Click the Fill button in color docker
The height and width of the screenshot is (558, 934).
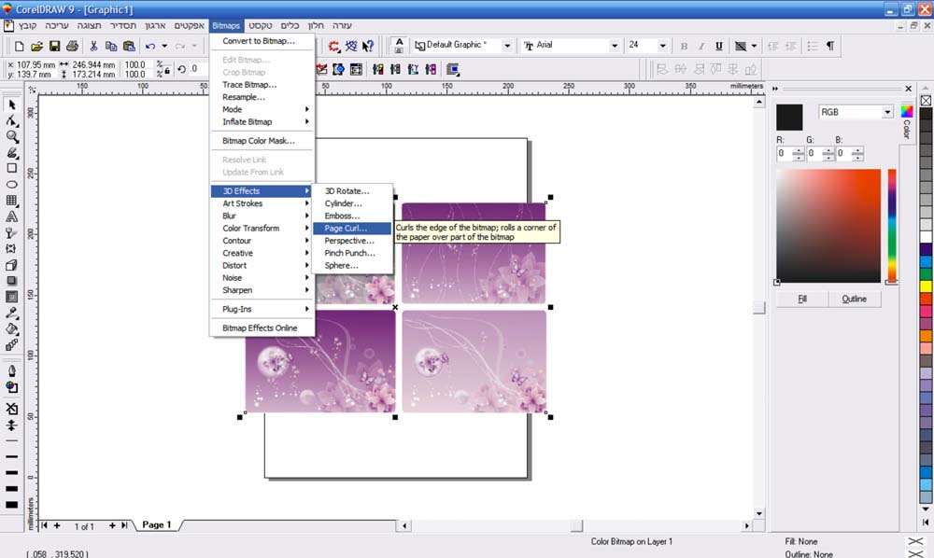coord(801,300)
